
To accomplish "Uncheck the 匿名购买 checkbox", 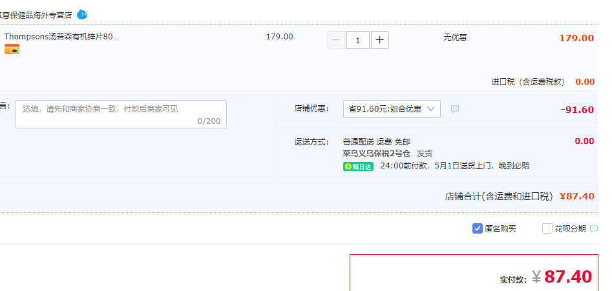I will 478,228.
